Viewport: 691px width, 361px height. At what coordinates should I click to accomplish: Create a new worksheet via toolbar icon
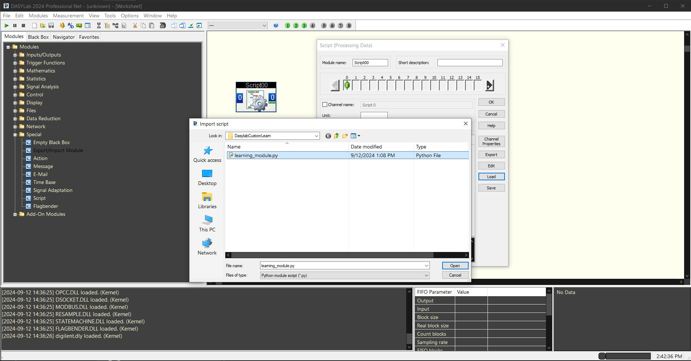pos(34,25)
